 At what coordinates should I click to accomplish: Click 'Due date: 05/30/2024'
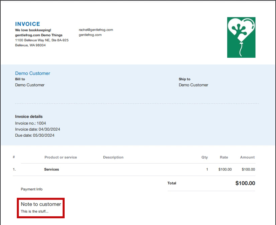[x=35, y=135]
